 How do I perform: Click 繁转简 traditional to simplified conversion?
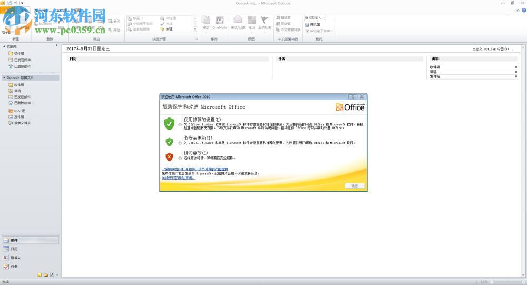coord(284,18)
